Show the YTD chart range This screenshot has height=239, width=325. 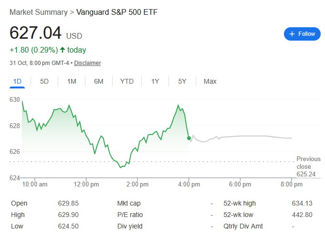click(x=126, y=81)
